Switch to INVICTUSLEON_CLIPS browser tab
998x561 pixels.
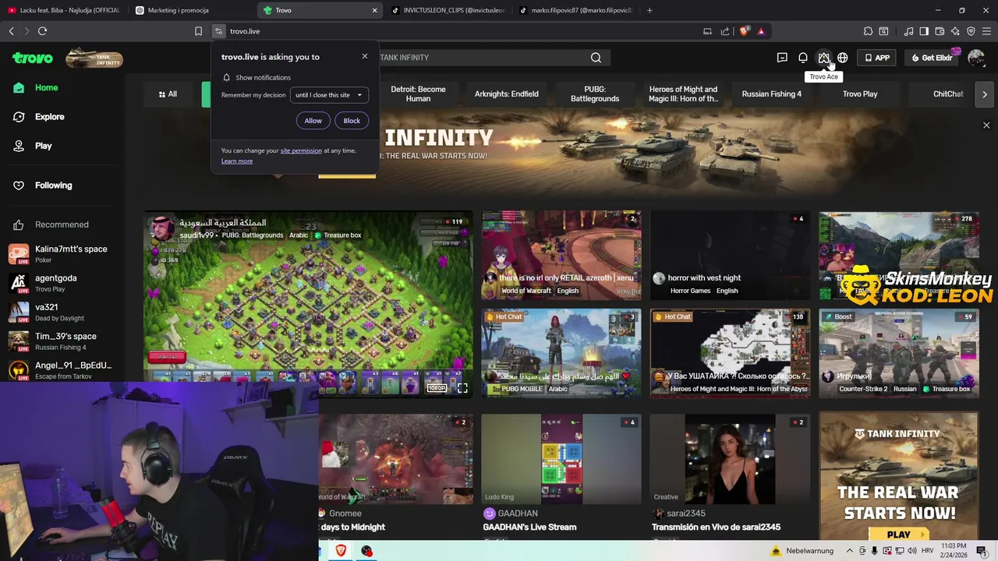point(448,10)
